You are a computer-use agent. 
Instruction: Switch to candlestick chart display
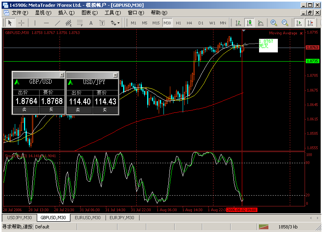249,23
